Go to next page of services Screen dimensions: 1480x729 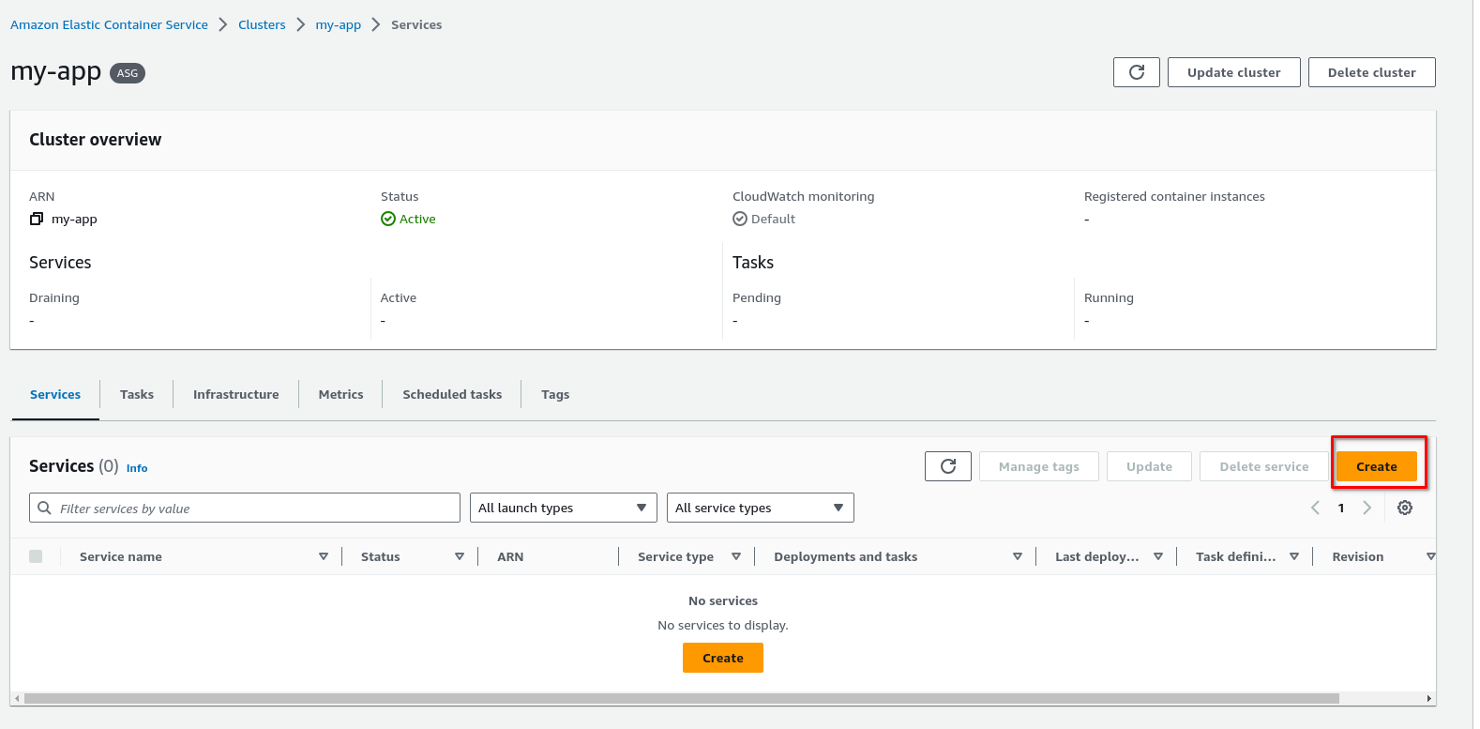[x=1367, y=508]
